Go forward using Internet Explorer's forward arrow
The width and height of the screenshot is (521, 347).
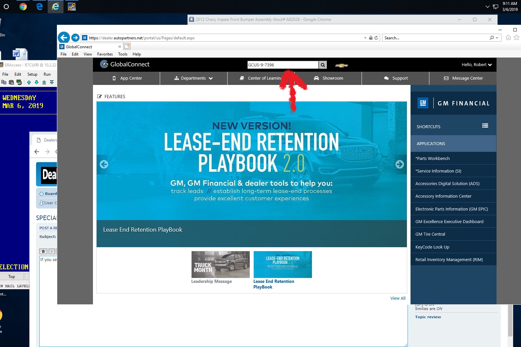[x=75, y=38]
